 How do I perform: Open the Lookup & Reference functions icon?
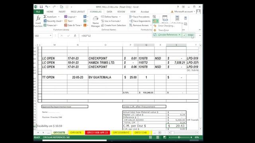pyautogui.click(x=86, y=17)
